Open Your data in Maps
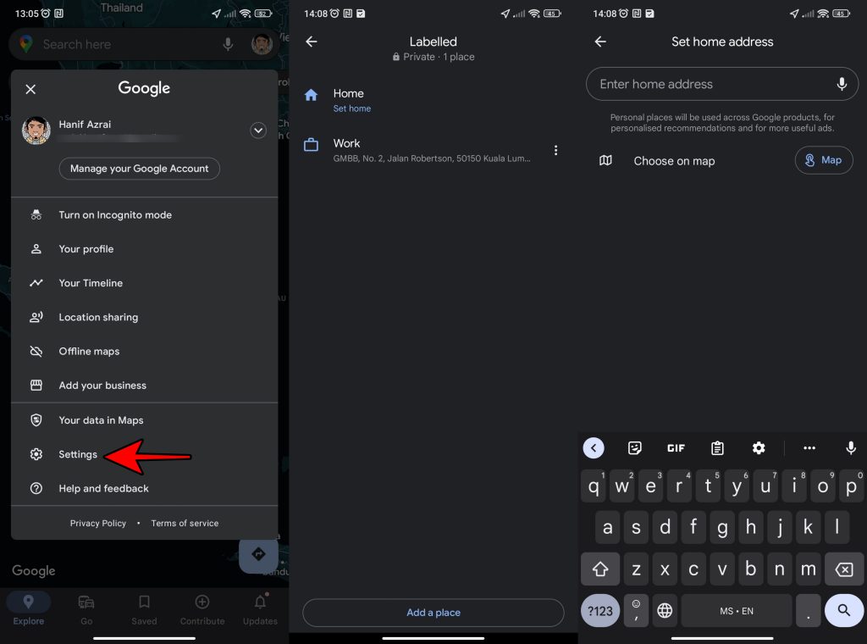Screen dimensions: 867x644 click(144, 420)
